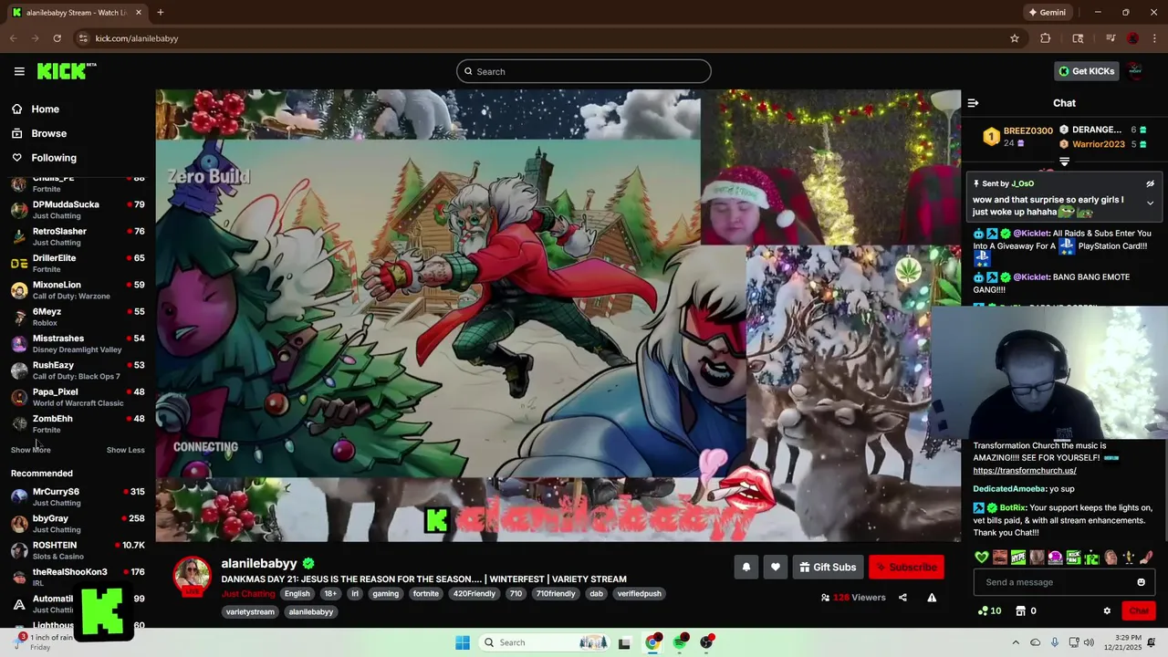This screenshot has height=657, width=1168.
Task: Send the green KICK fam emote
Action: click(1073, 558)
